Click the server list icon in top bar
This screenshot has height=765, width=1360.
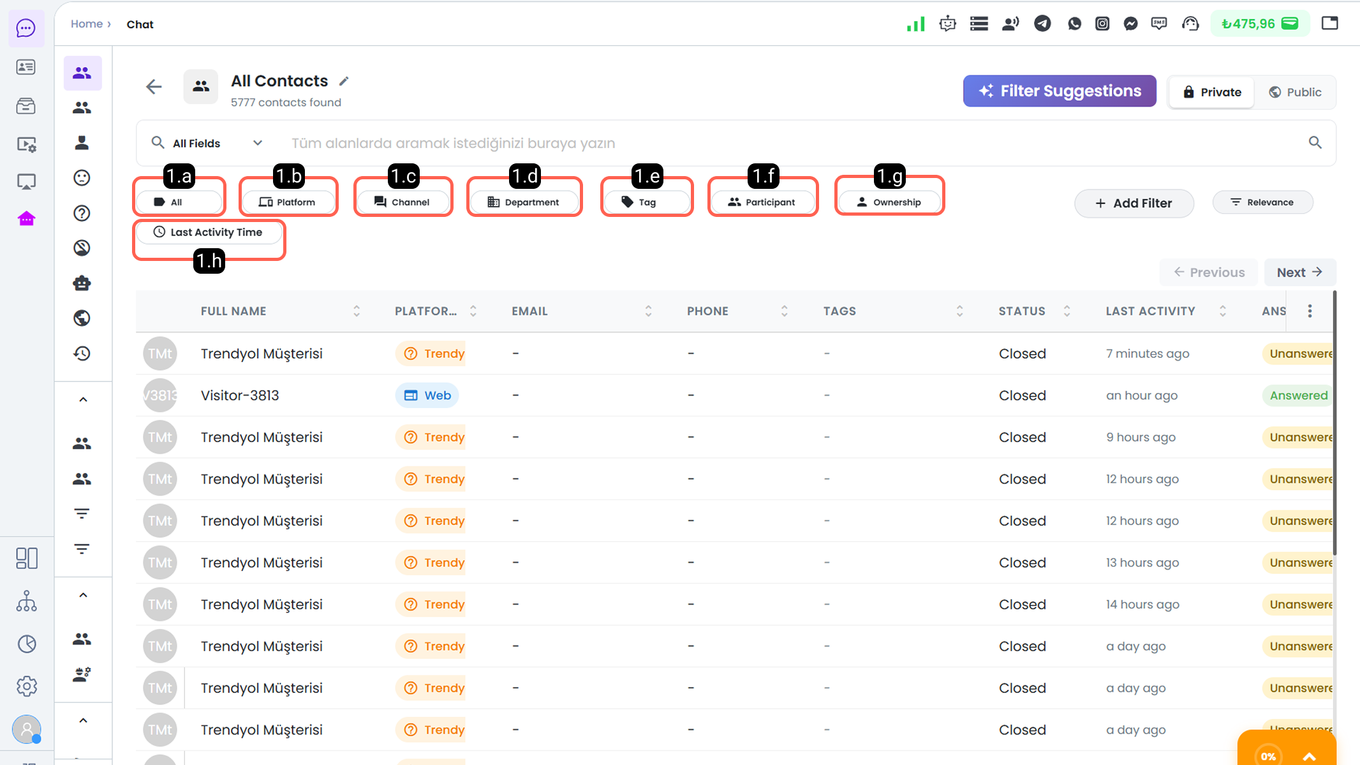979,24
